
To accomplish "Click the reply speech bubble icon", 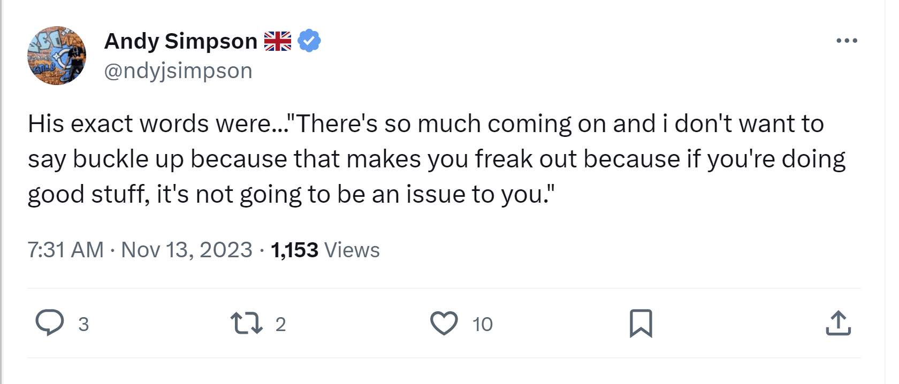I will (x=50, y=323).
